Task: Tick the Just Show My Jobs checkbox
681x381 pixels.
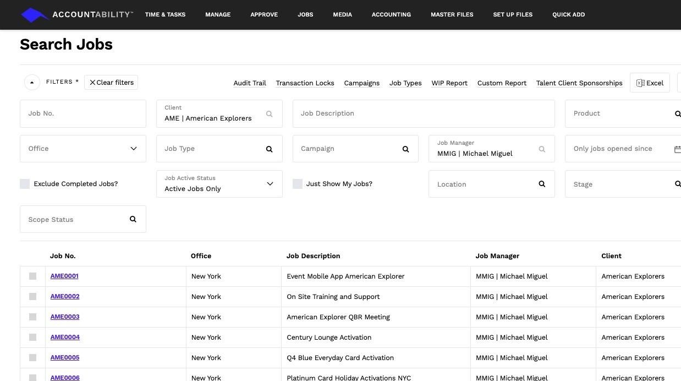Action: (x=298, y=184)
